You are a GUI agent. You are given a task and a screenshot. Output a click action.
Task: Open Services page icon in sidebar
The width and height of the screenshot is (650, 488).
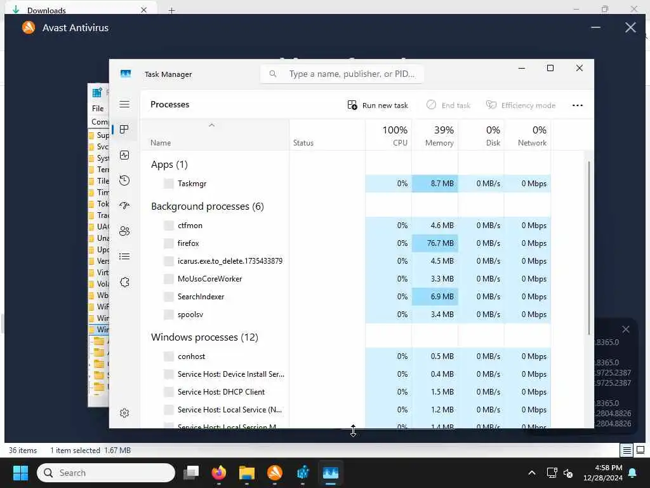124,282
